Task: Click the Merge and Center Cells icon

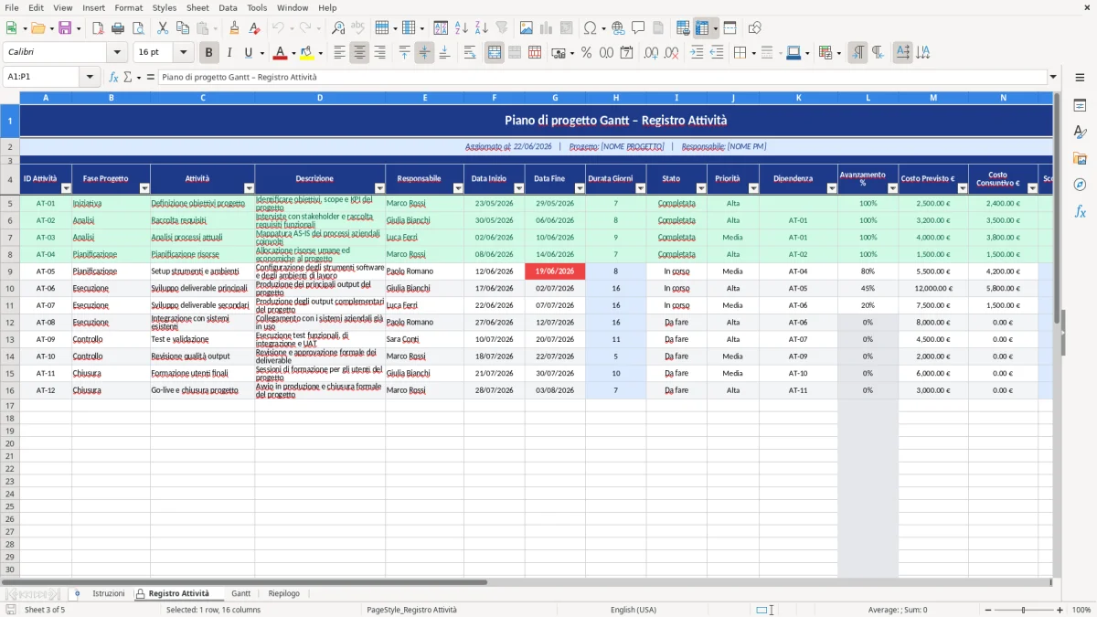Action: (x=495, y=53)
